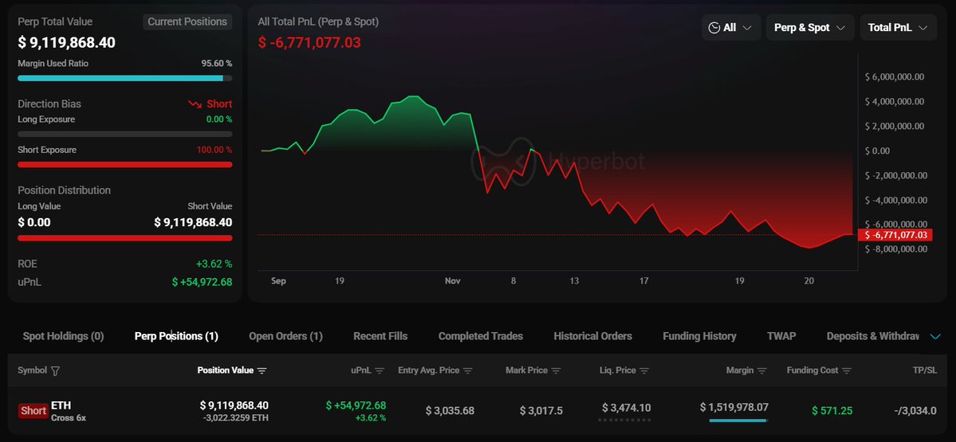This screenshot has height=442, width=956.
Task: Click the liquidation price $3,474.10
Action: [626, 408]
